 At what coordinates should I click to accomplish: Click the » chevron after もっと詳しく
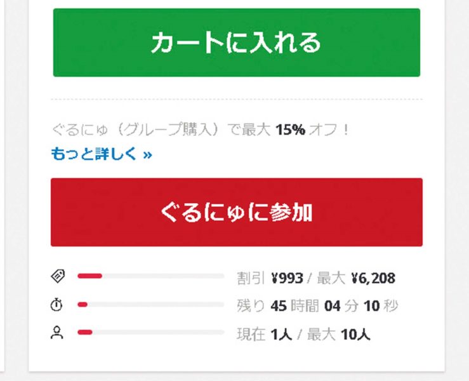(x=147, y=155)
